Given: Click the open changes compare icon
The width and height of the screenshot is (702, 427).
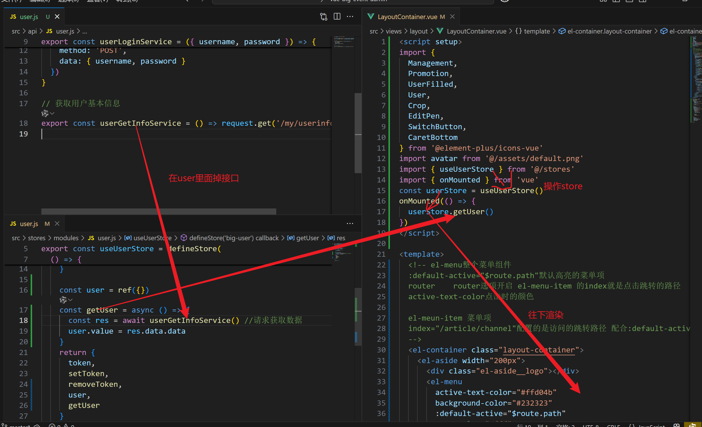Looking at the screenshot, I should (324, 17).
